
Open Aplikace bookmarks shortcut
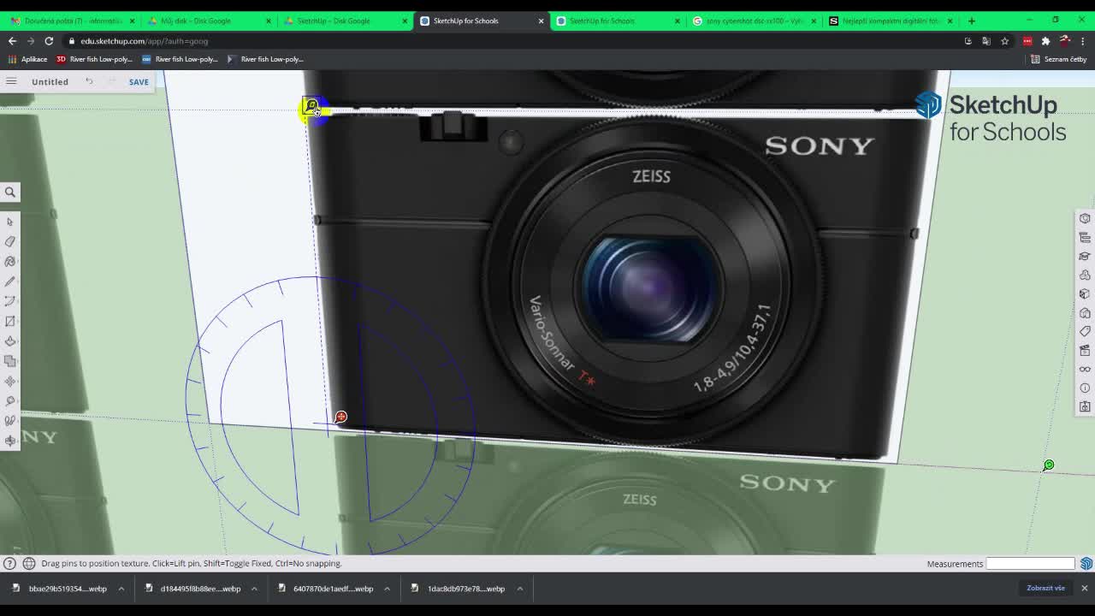(x=27, y=59)
